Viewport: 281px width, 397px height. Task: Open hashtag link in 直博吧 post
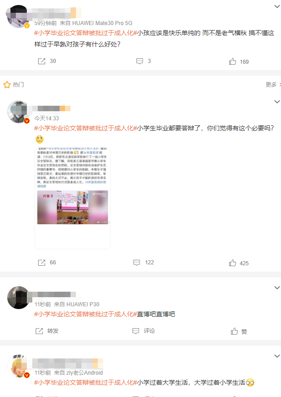coord(85,314)
